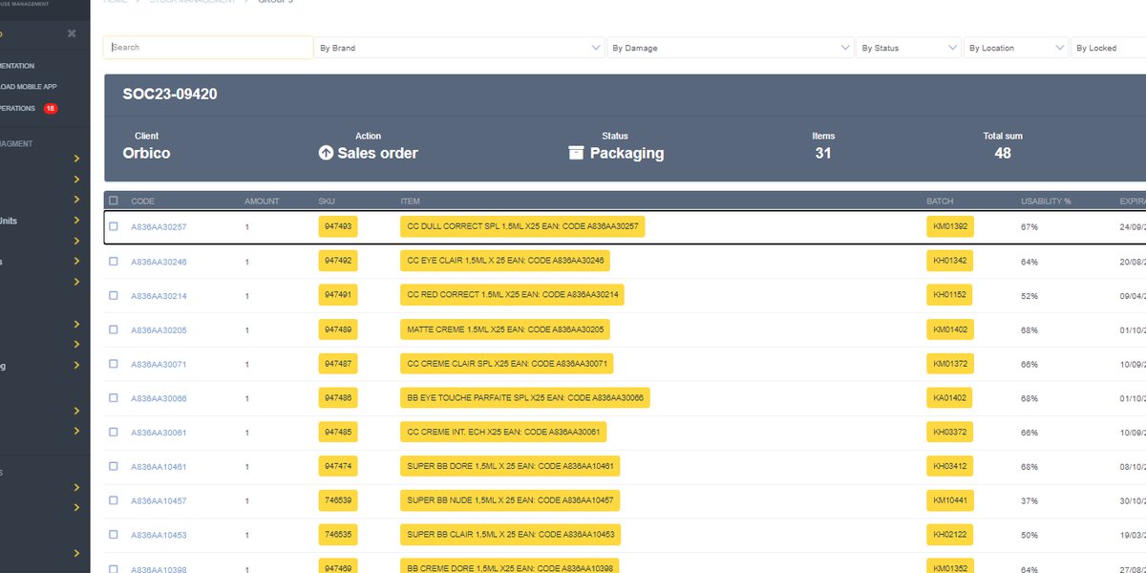Click the X icon in the sidebar
Image resolution: width=1146 pixels, height=573 pixels.
point(72,33)
